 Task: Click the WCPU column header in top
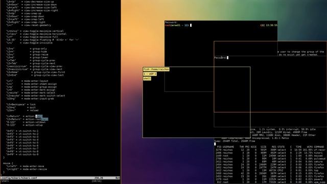point(310,147)
